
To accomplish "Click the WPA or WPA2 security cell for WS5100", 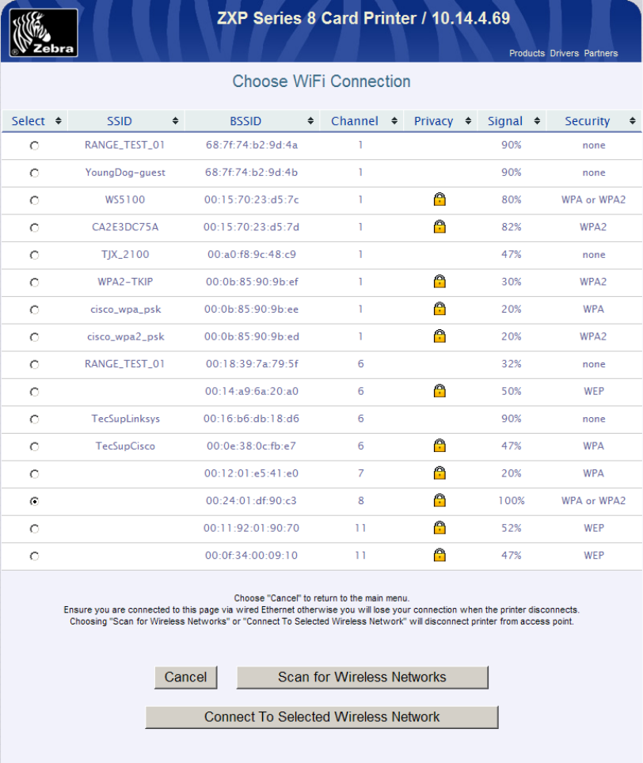I will tap(593, 199).
